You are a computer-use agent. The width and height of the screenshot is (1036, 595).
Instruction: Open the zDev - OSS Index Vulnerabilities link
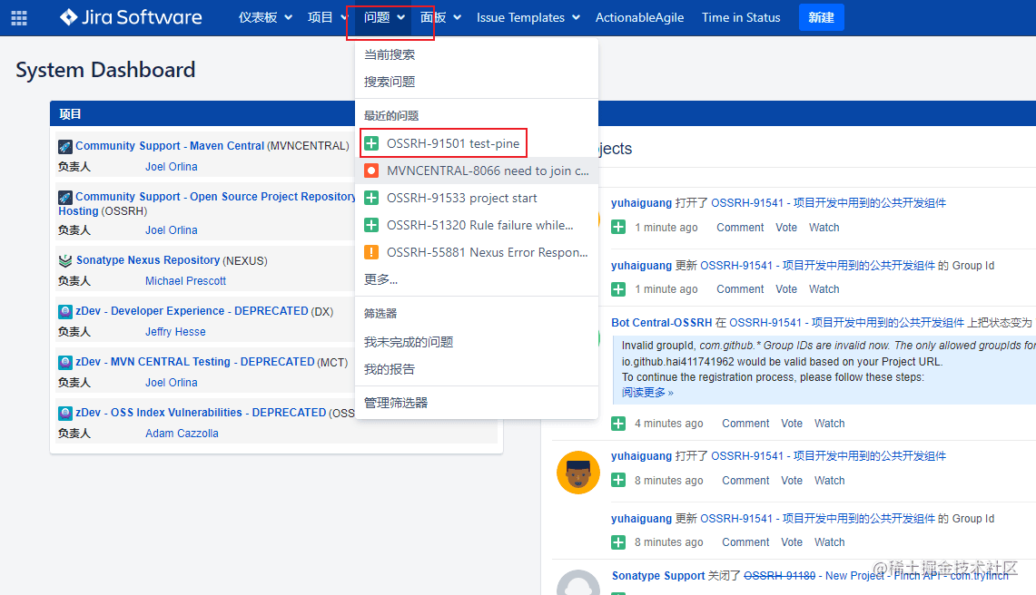[x=201, y=413]
